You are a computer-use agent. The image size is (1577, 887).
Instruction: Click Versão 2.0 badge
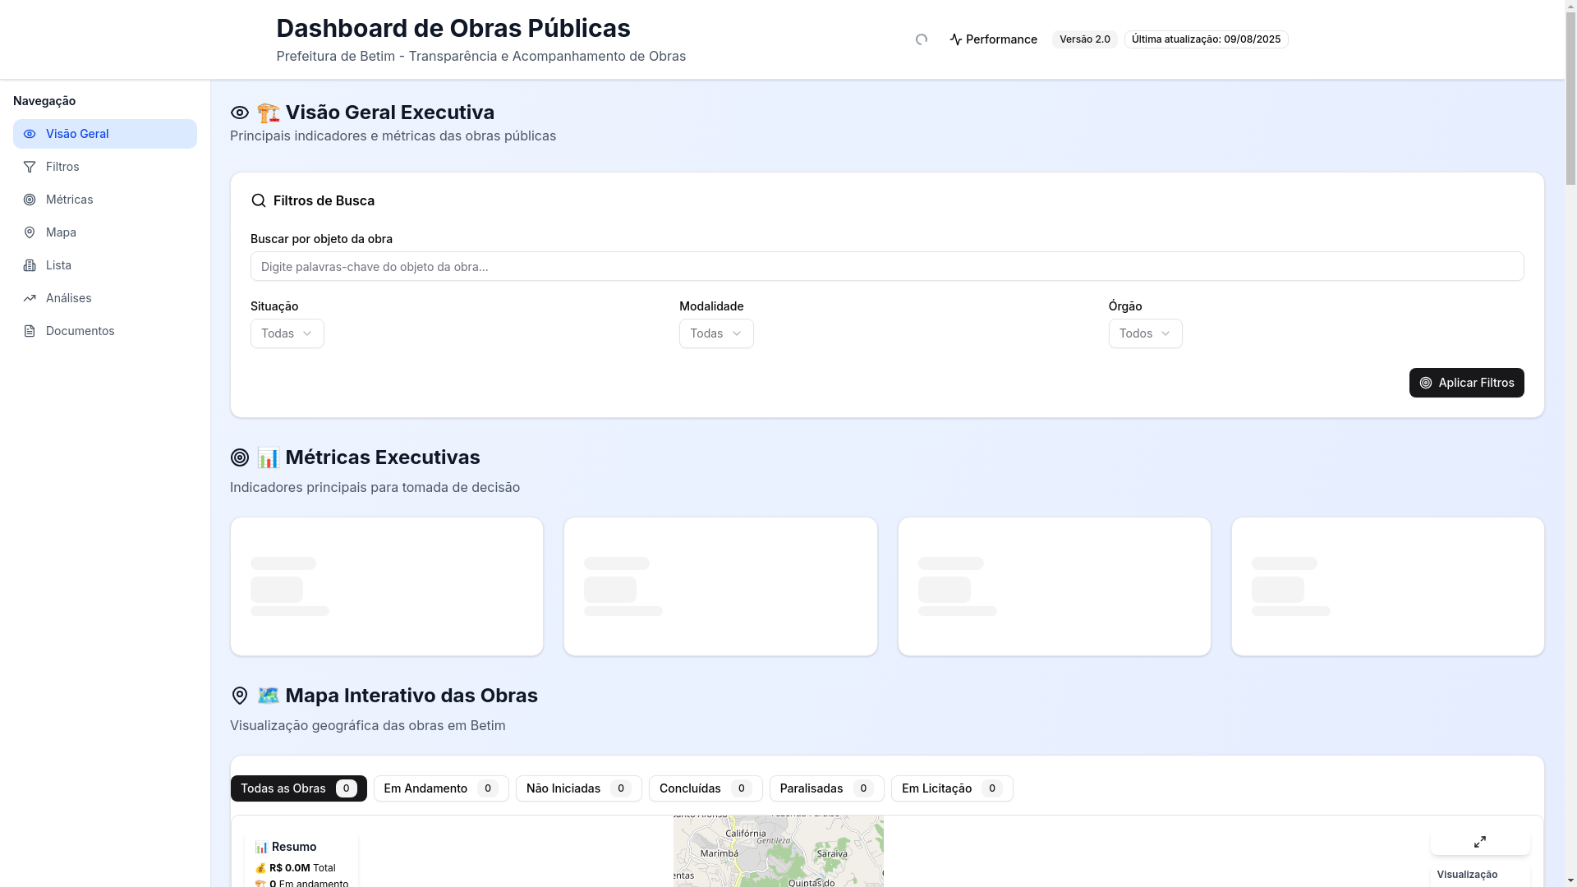tap(1084, 39)
